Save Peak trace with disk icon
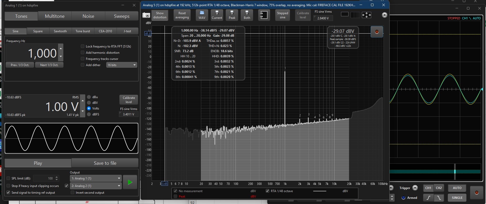 pos(232,15)
